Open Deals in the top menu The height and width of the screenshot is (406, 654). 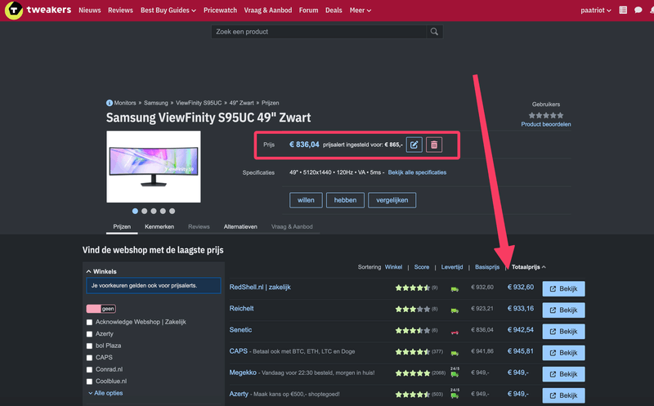(334, 10)
